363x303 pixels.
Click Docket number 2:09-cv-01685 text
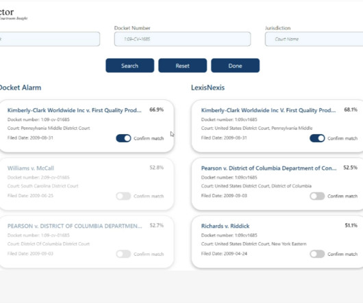(38, 178)
